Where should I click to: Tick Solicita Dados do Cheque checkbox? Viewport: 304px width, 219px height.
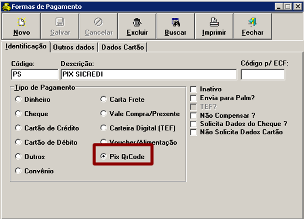(x=193, y=124)
